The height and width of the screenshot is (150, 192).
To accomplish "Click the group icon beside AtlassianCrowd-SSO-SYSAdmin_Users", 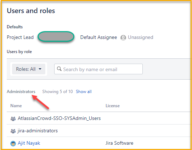I will (x=13, y=119).
